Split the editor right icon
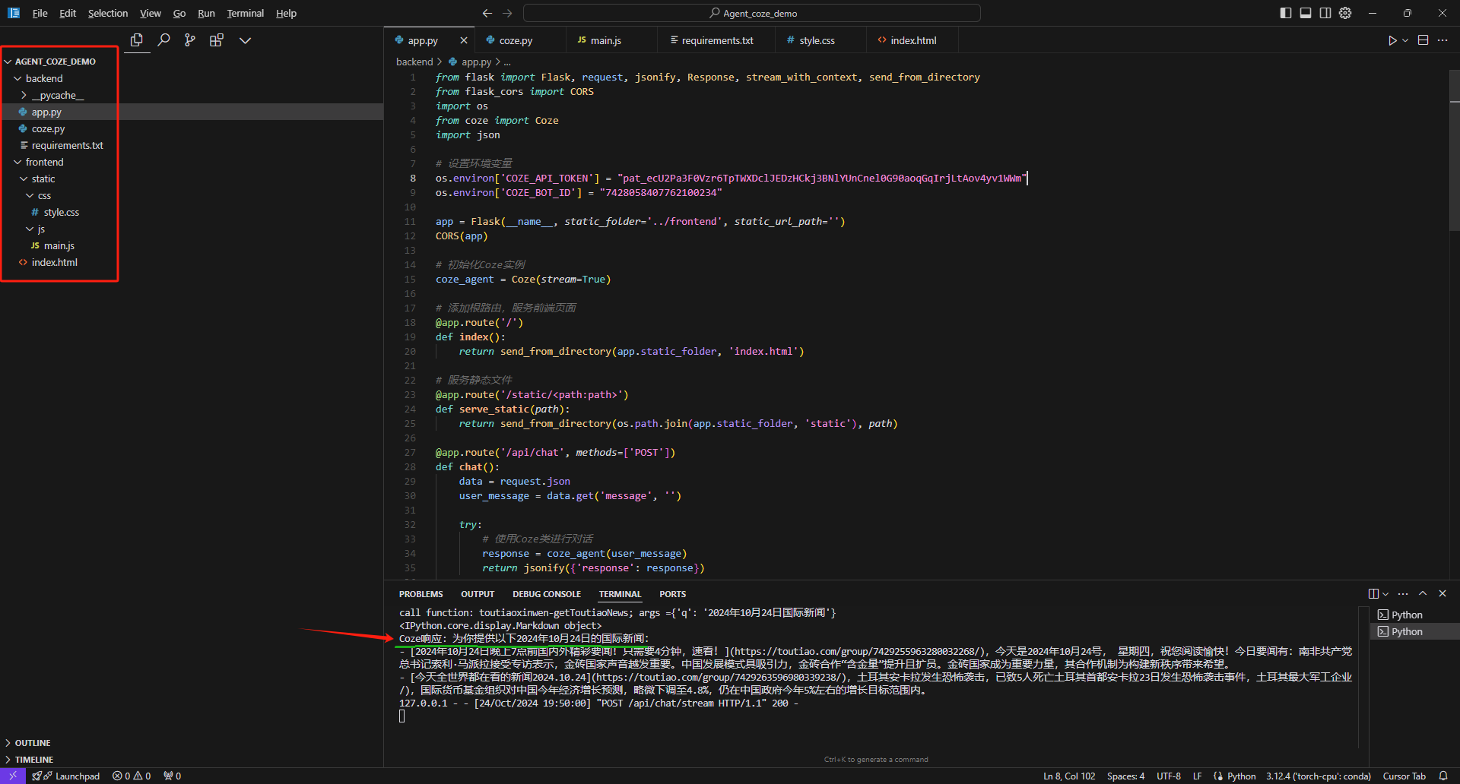The width and height of the screenshot is (1460, 784). click(1423, 40)
